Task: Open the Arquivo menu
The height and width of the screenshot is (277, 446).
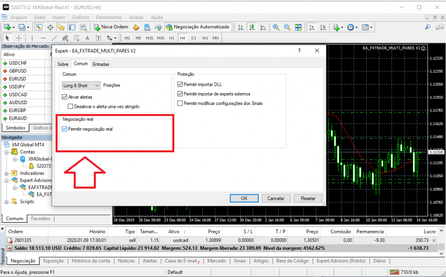Action: point(19,17)
